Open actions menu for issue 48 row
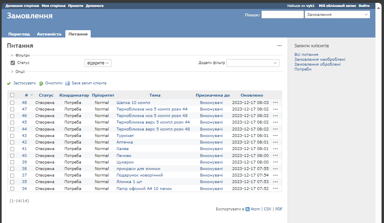This screenshot has width=384, height=223. tap(275, 103)
